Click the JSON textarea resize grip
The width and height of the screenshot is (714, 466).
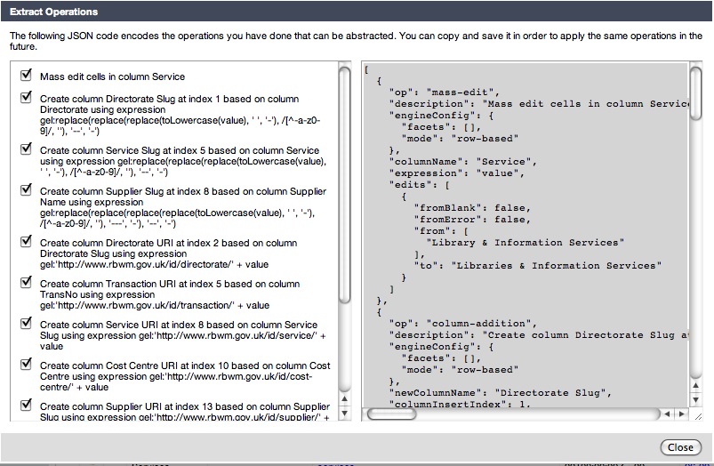697,414
